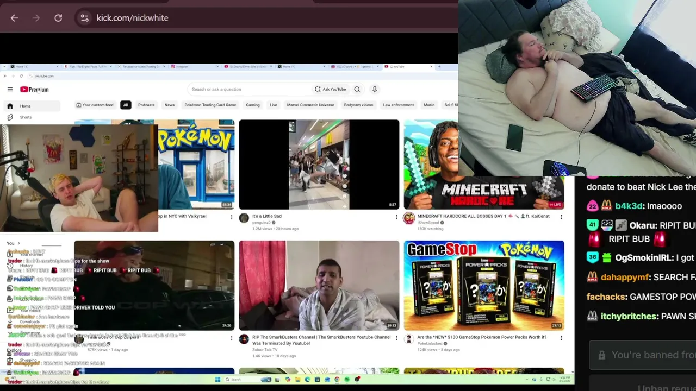
Task: Select the Podcasts filter chip
Action: pos(146,105)
